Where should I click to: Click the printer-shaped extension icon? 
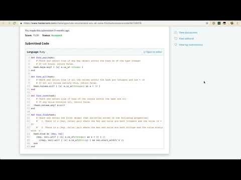click(x=224, y=23)
